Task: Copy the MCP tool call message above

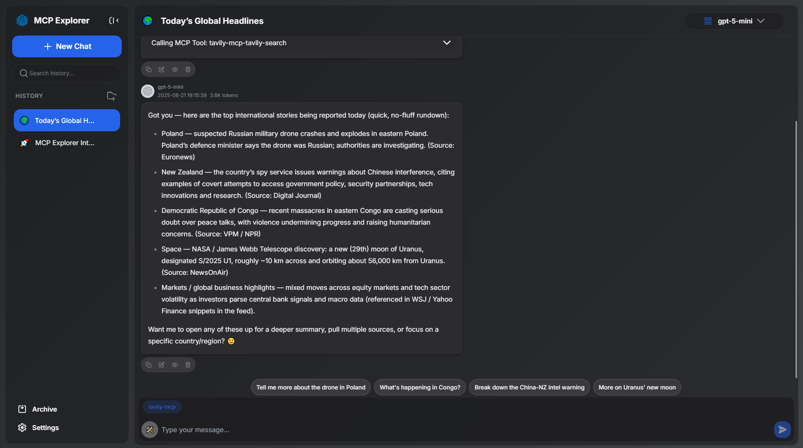Action: tap(149, 69)
